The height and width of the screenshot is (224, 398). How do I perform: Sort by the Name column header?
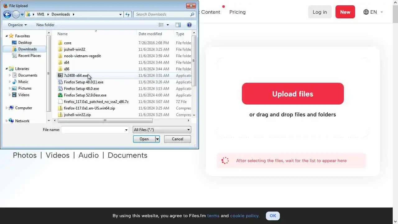point(62,34)
